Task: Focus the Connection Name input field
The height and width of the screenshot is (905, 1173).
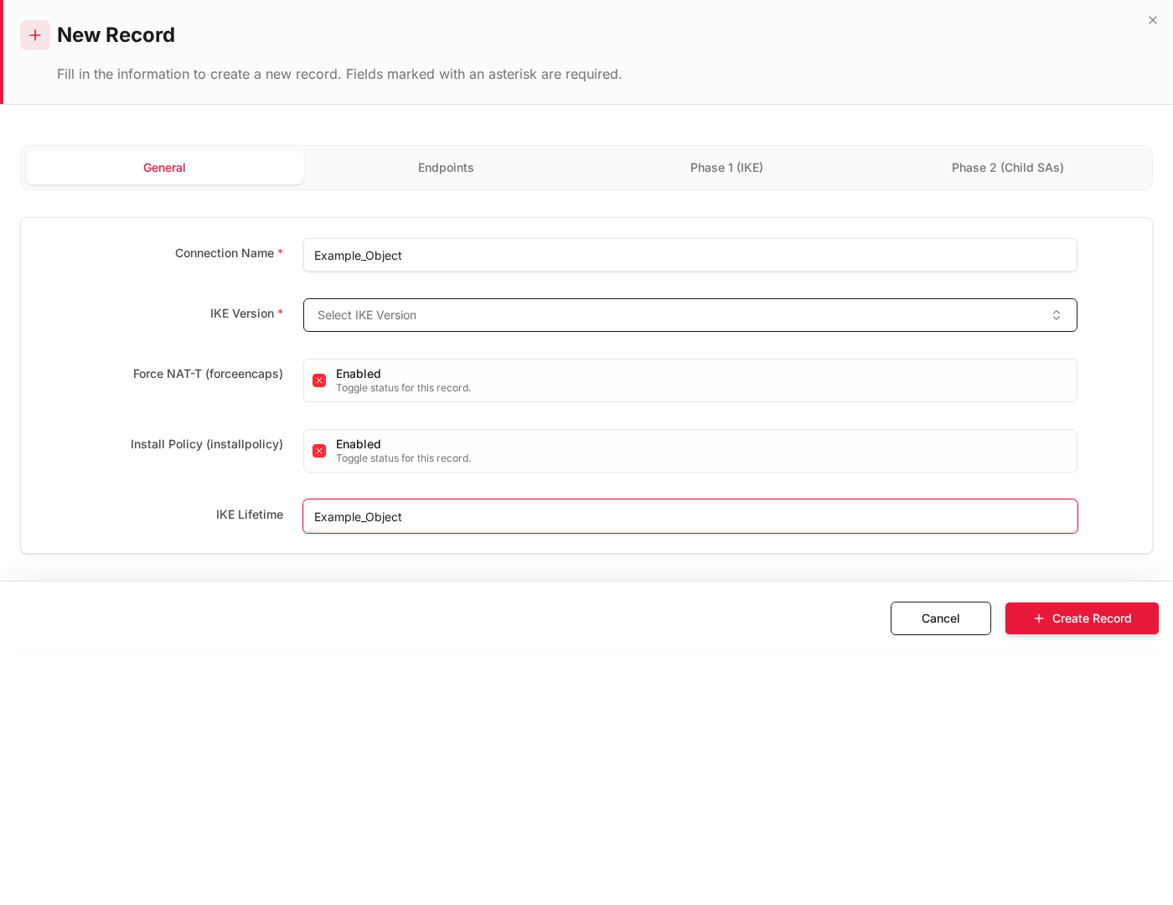Action: (690, 255)
